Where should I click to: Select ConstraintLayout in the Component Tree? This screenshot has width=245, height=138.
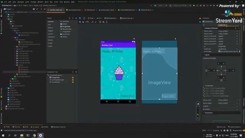coord(54,75)
